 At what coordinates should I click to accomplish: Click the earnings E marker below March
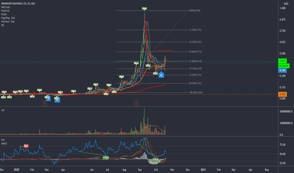(44, 103)
